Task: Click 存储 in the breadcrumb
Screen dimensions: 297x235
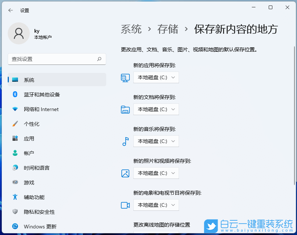Action: click(x=168, y=30)
